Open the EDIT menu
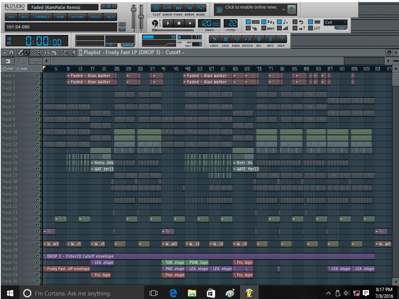 pos(25,17)
